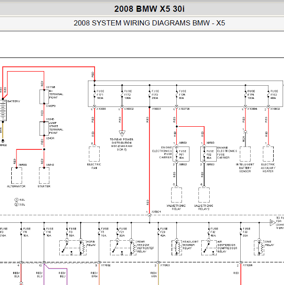Select the ALTERNATOR dashed component box
This screenshot has height=285, width=284.
tap(17, 175)
